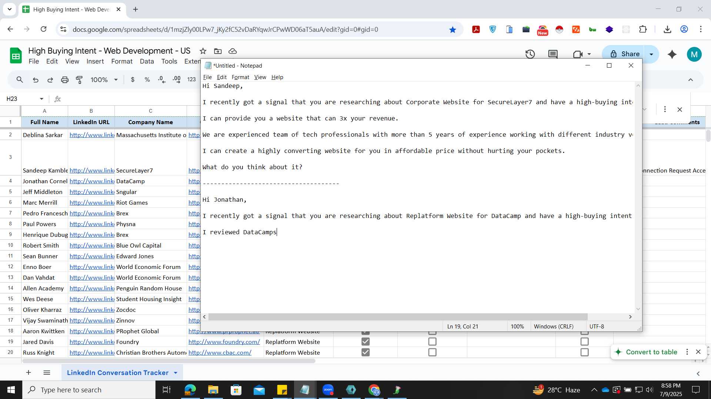The height and width of the screenshot is (399, 711).
Task: Open more number formats 123
Action: click(x=191, y=79)
